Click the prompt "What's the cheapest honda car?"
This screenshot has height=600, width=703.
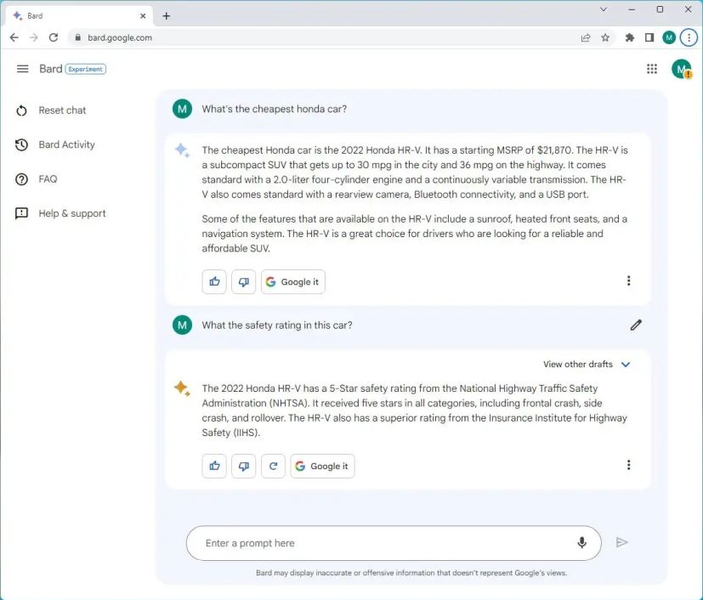pyautogui.click(x=275, y=109)
